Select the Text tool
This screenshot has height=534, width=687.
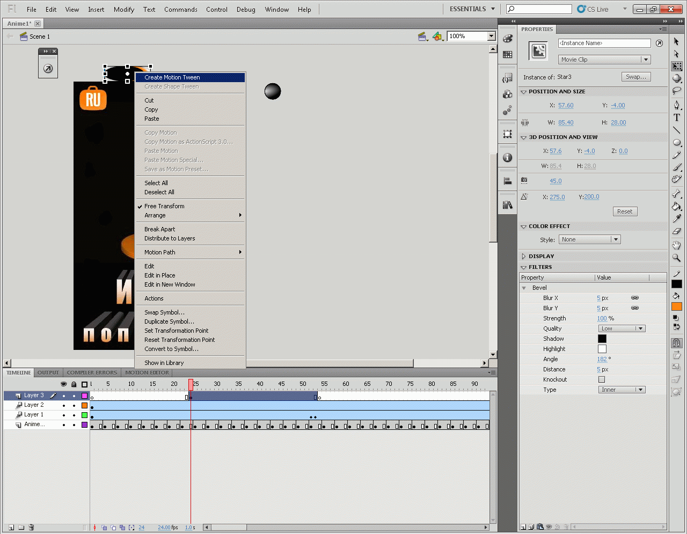[676, 118]
